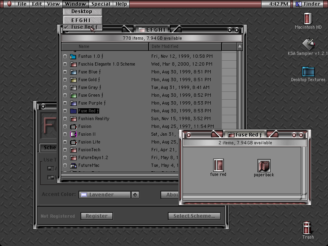Expand the Fuse Blue ƒ folder row
This screenshot has width=328, height=246.
point(65,72)
